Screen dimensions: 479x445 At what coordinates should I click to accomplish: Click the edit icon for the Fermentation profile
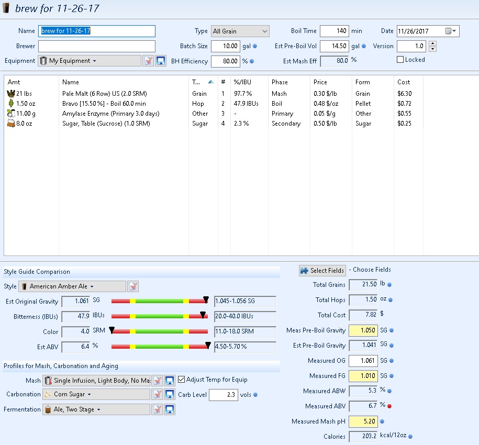(x=157, y=409)
